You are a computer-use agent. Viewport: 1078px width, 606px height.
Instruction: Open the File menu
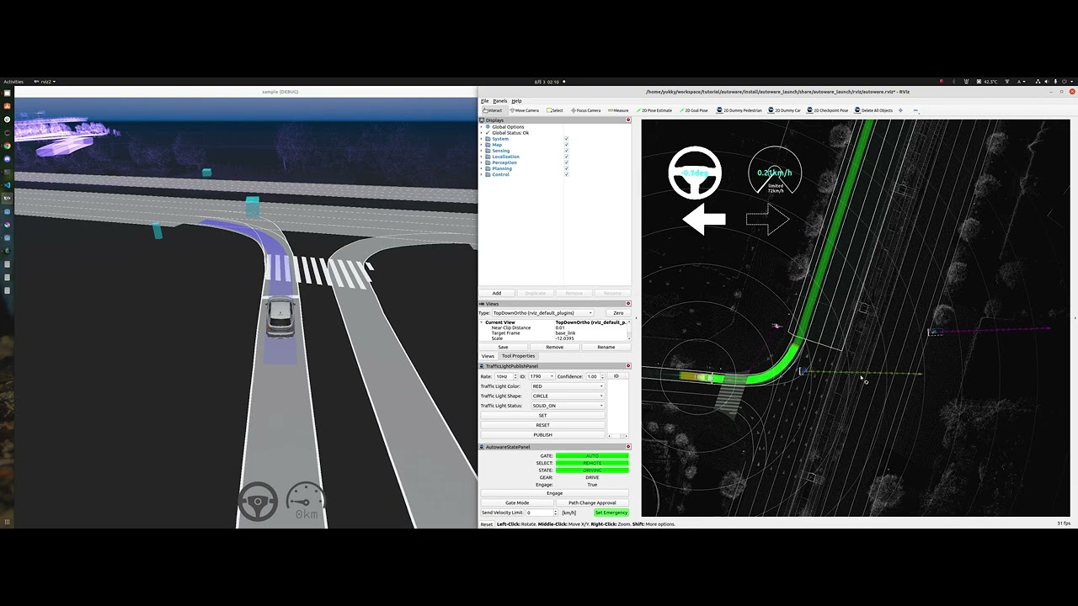click(484, 101)
